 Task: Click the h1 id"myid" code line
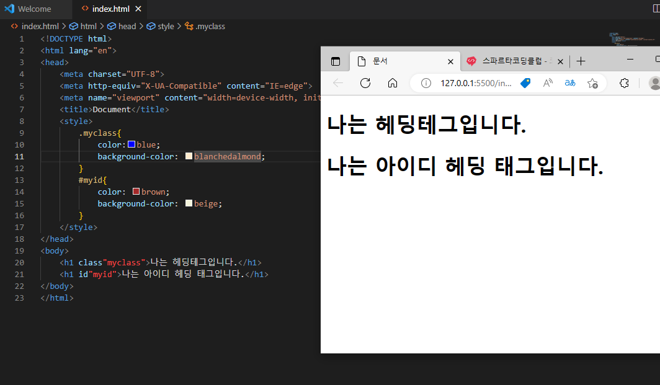pos(164,275)
